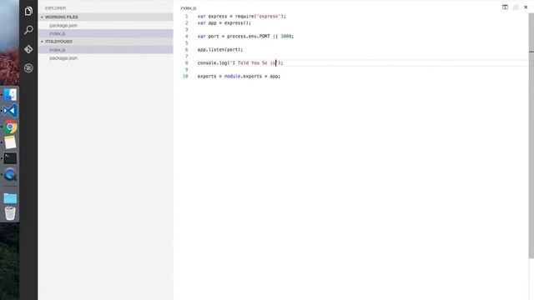Click the index.js editor title
This screenshot has height=300, width=534.
click(x=189, y=7)
